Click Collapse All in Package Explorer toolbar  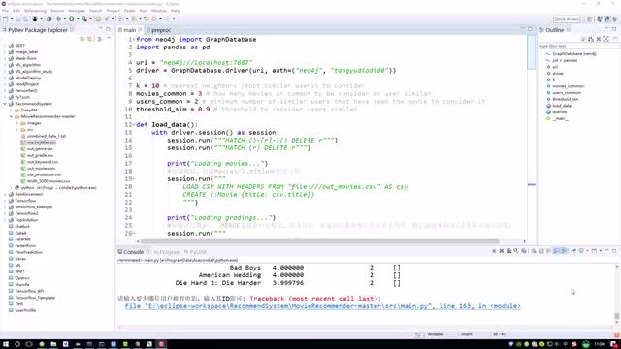tap(82, 39)
